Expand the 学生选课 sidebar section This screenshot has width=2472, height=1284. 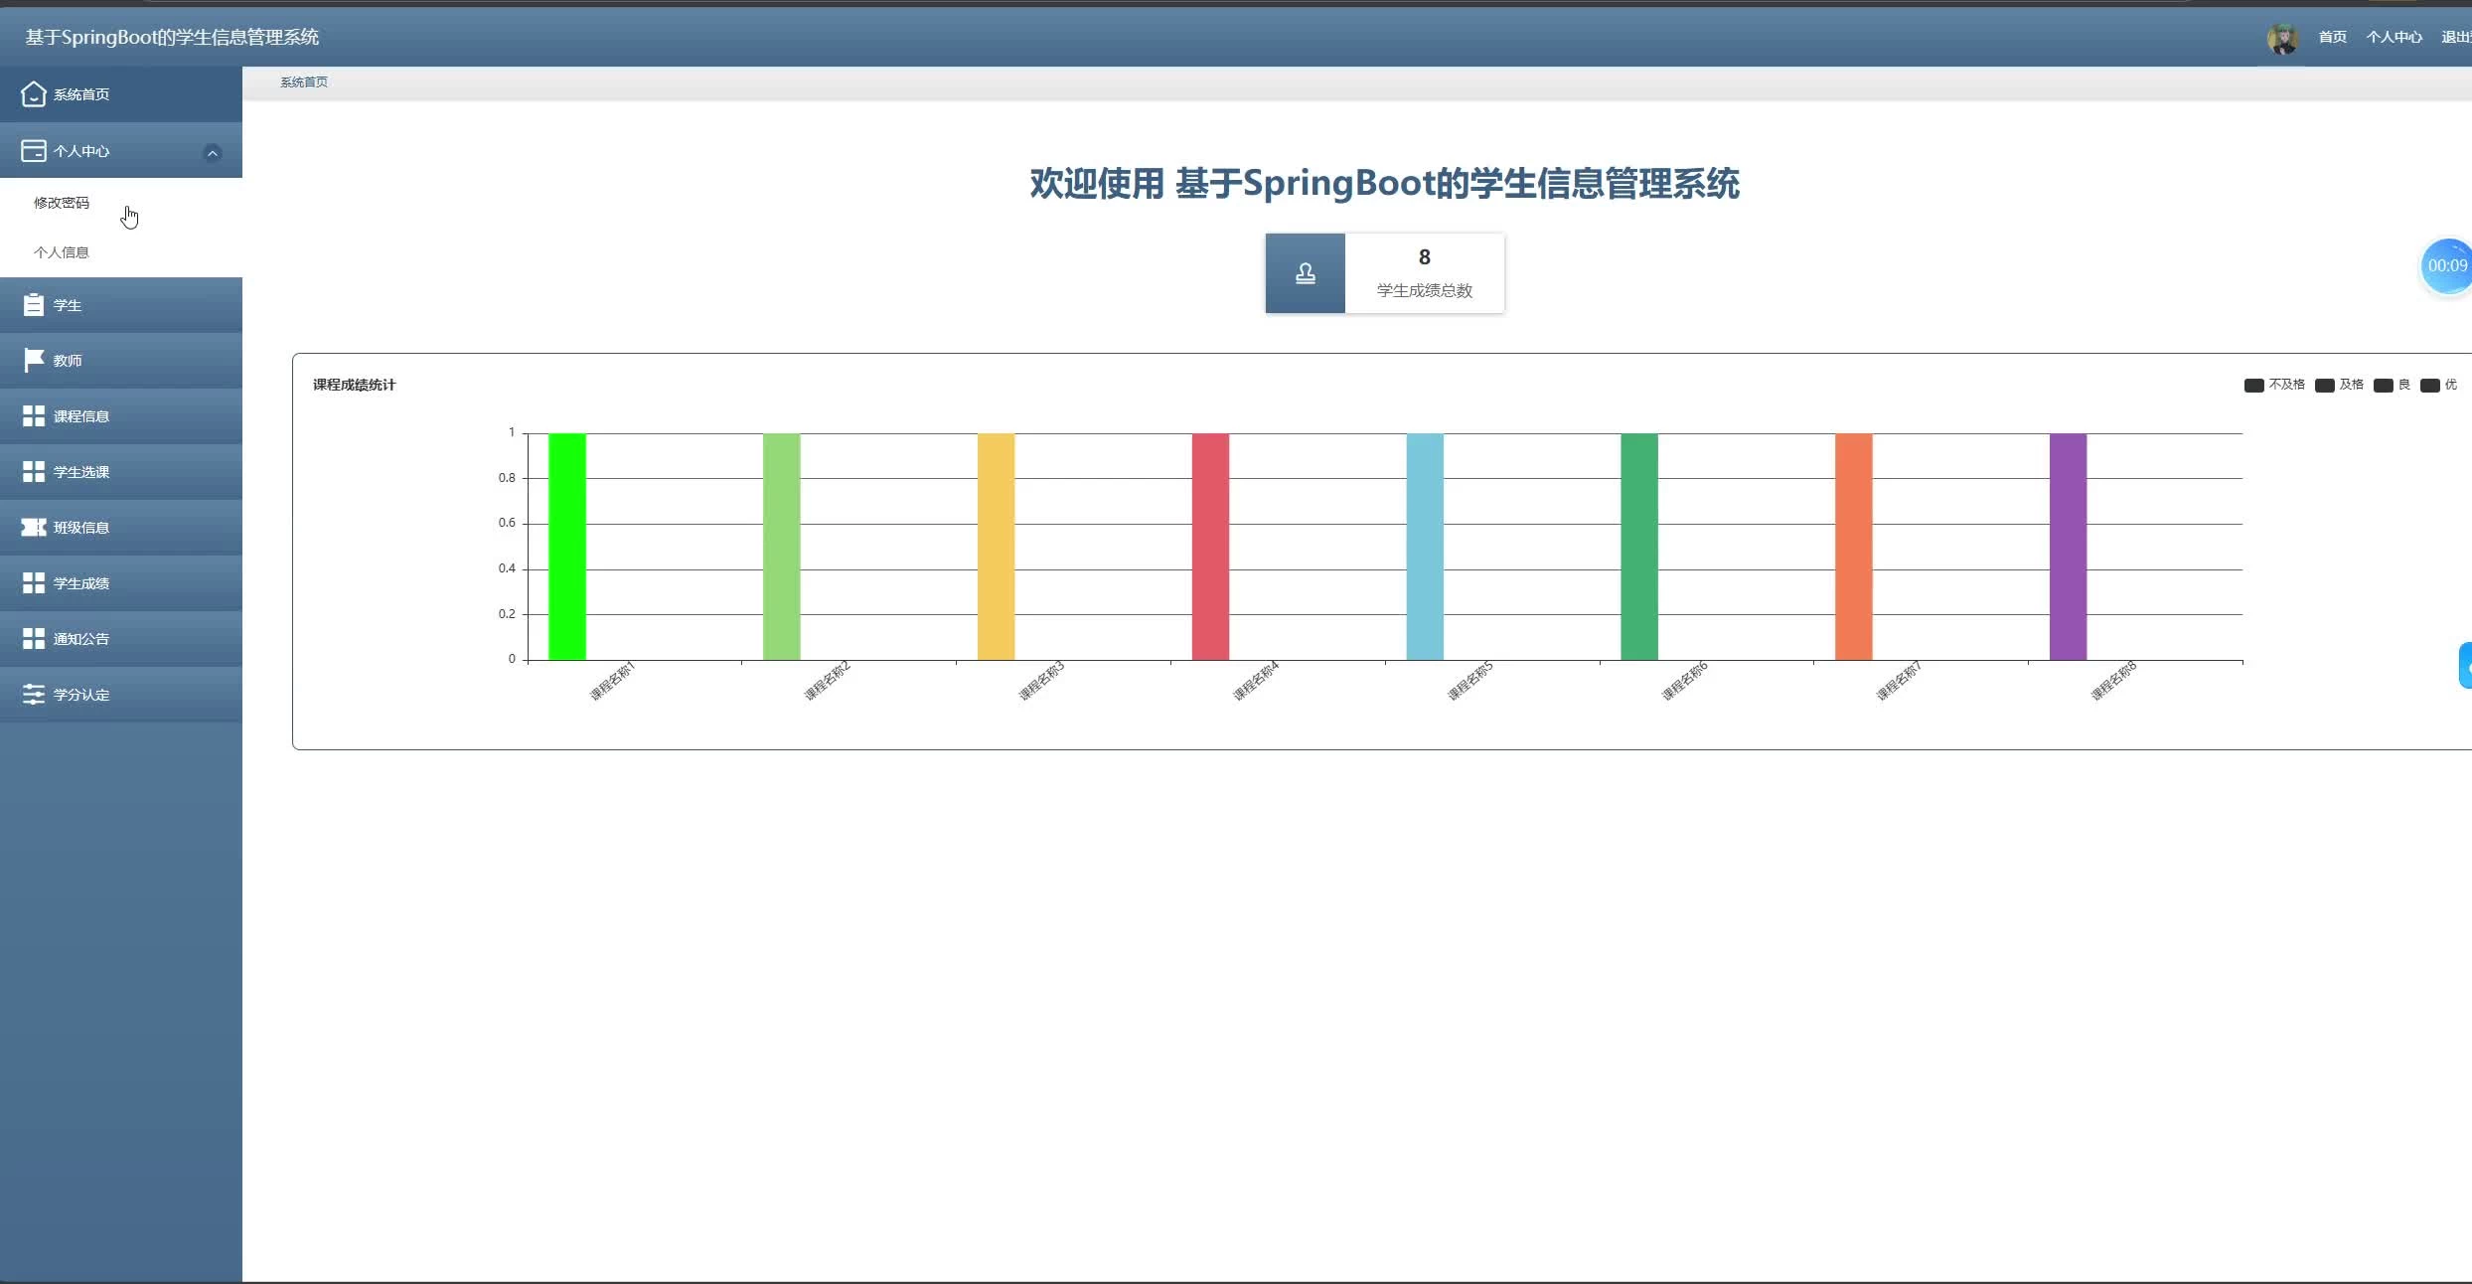click(81, 472)
